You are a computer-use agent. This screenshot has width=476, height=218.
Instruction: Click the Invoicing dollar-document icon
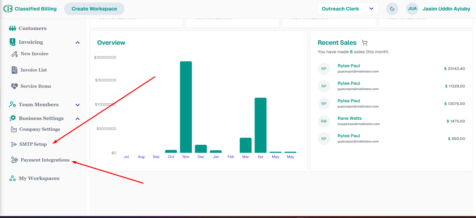tap(12, 42)
